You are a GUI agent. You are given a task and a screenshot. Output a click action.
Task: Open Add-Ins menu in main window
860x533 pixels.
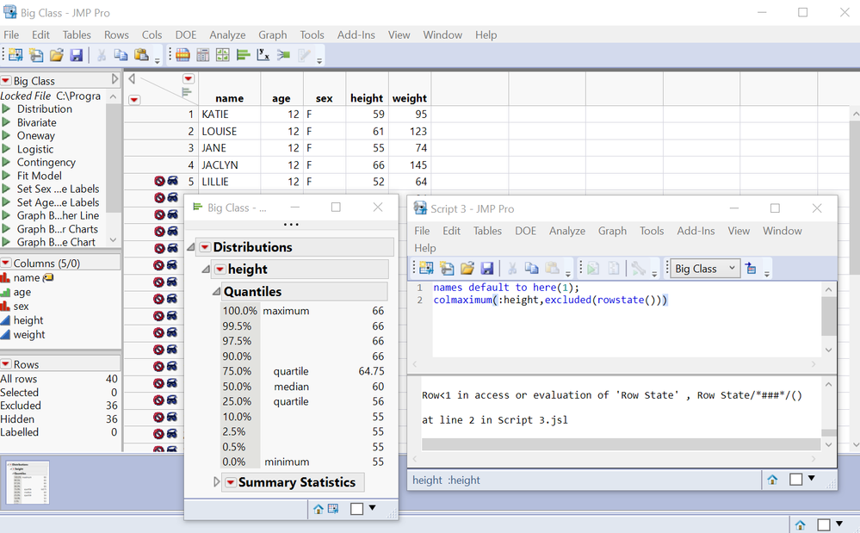pyautogui.click(x=356, y=34)
